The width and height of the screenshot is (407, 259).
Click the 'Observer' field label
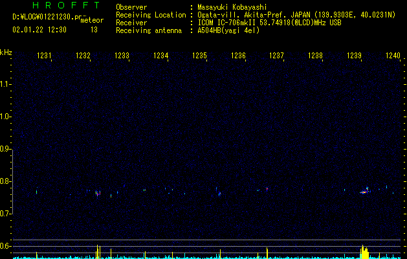(x=131, y=7)
